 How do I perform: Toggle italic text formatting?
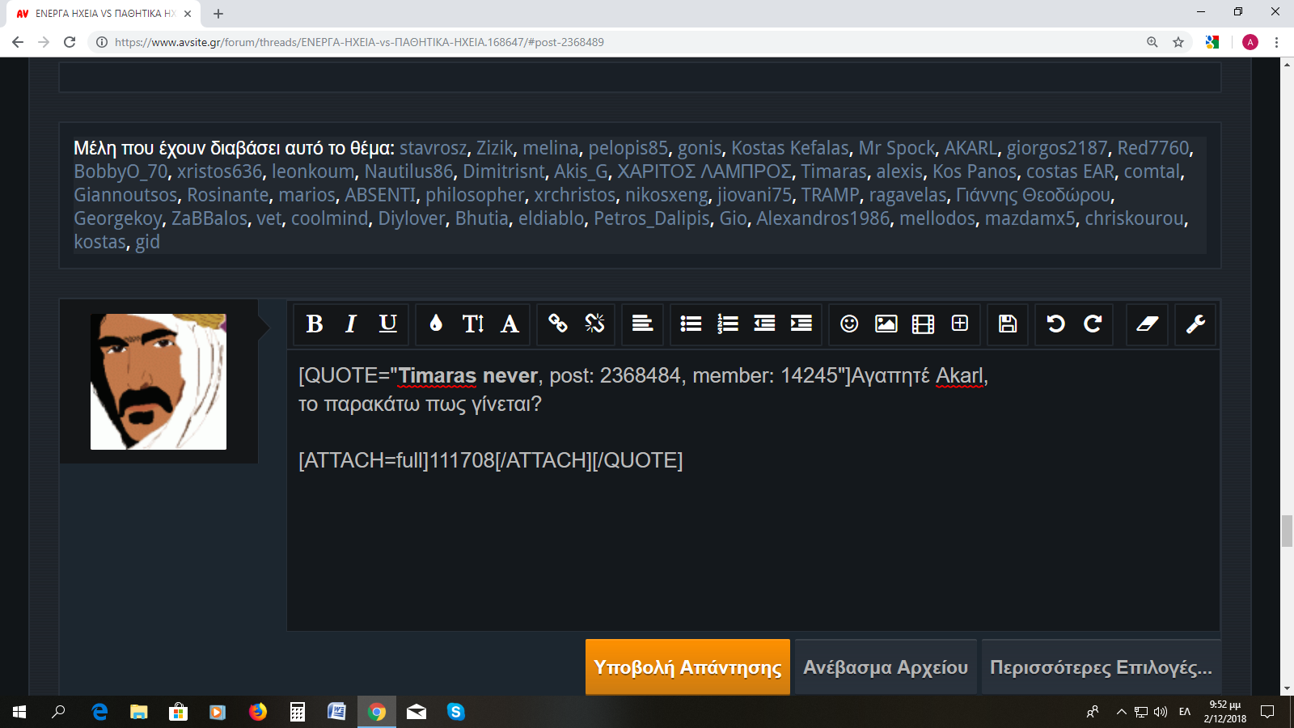tap(351, 324)
